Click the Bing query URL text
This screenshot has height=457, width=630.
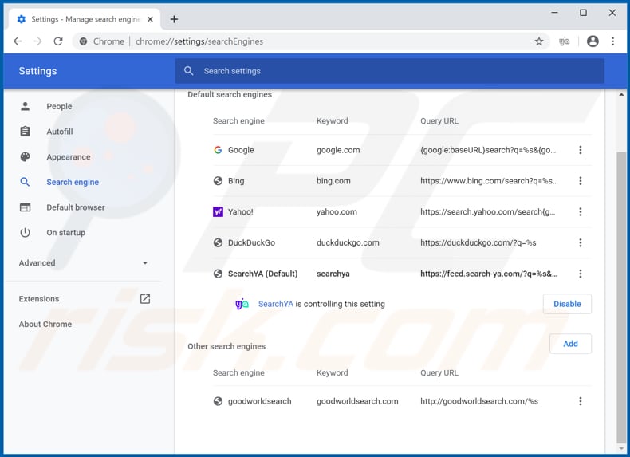coord(489,181)
